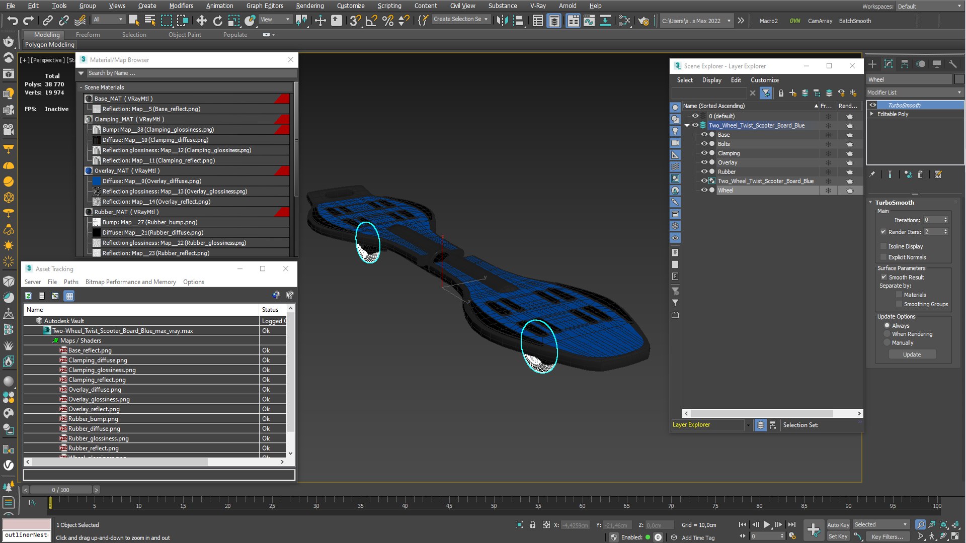Select the When Rendering radio option
The height and width of the screenshot is (543, 966).
pos(887,334)
